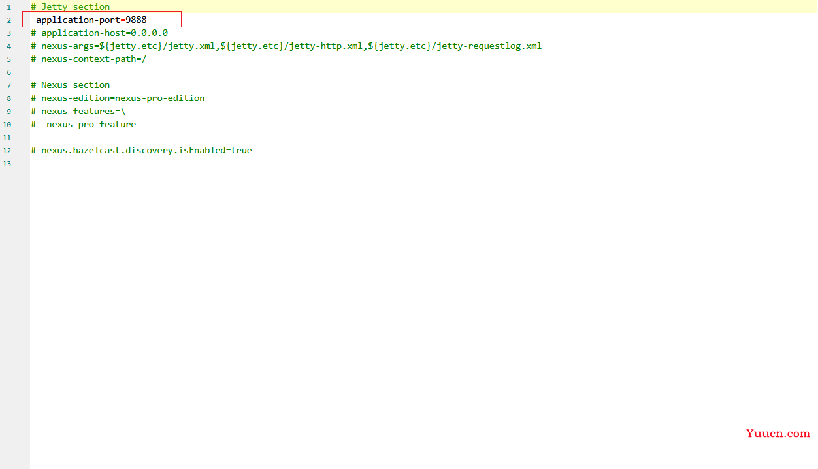818x469 pixels.
Task: Select line number 4 in margin
Action: click(x=9, y=46)
